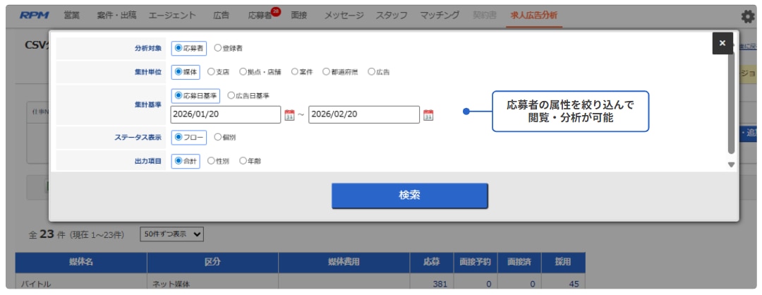Open the 45 hires link
The height and width of the screenshot is (295, 762).
(574, 284)
